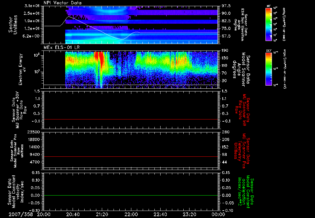Image resolution: width=315 pixels, height=218 pixels.
Task: Click the 97.5 elevation angle tick
Action: 226,6
